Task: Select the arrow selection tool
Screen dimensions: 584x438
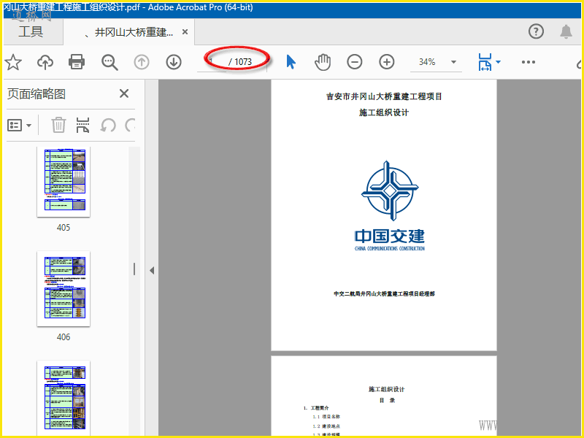Action: (x=291, y=62)
